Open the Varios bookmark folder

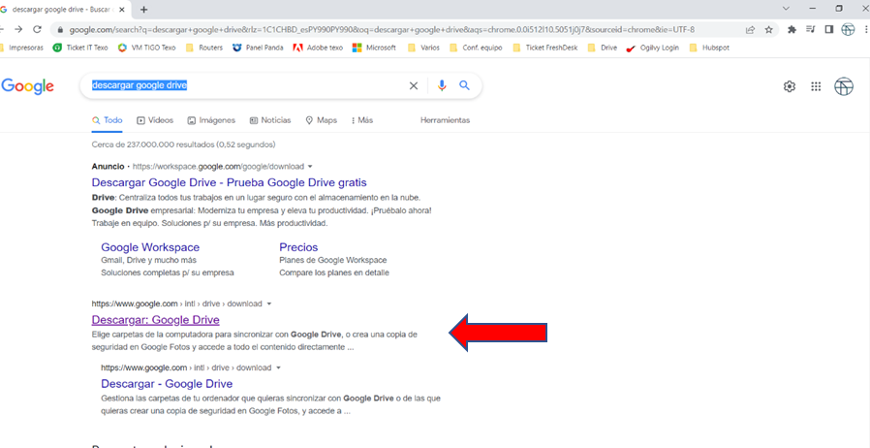[x=424, y=48]
